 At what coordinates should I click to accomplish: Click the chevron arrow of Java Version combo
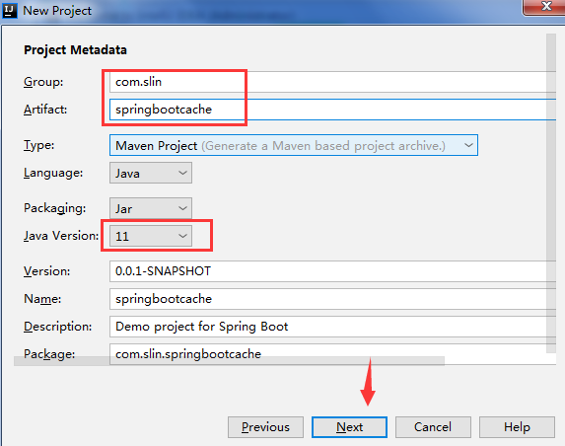182,236
